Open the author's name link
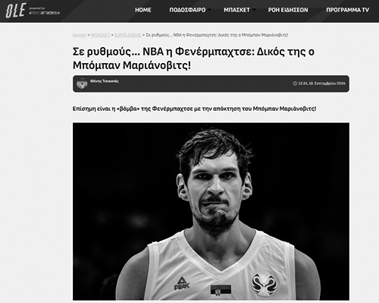The width and height of the screenshot is (379, 303). (x=105, y=81)
